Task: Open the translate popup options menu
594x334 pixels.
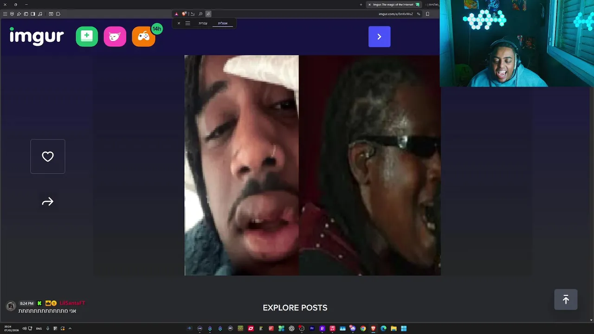Action: pos(187,23)
